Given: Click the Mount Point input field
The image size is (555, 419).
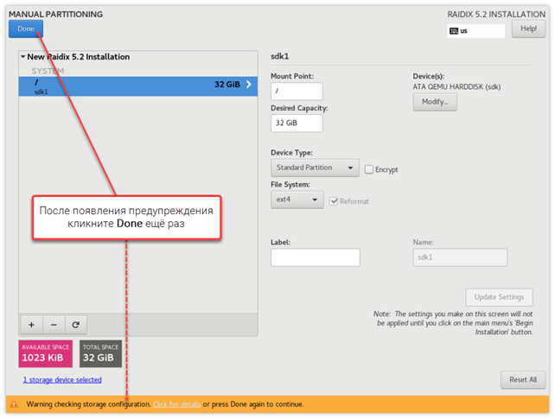Looking at the screenshot, I should click(296, 91).
